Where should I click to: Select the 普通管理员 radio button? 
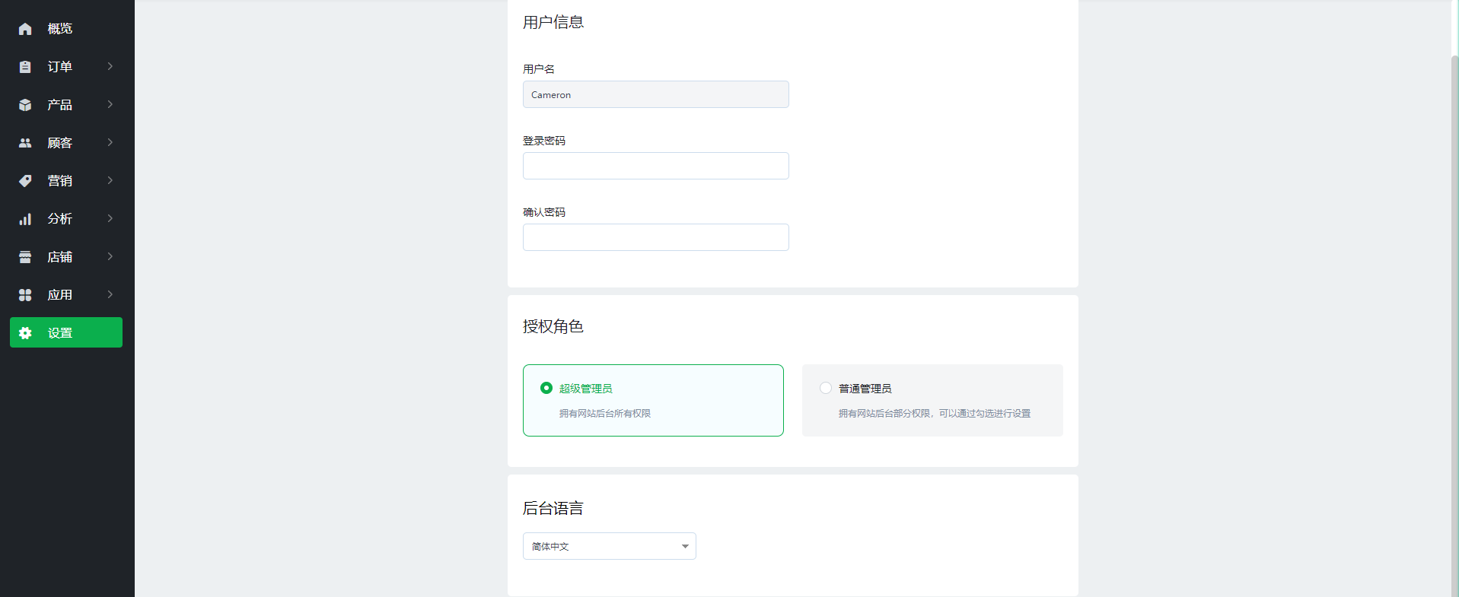826,388
